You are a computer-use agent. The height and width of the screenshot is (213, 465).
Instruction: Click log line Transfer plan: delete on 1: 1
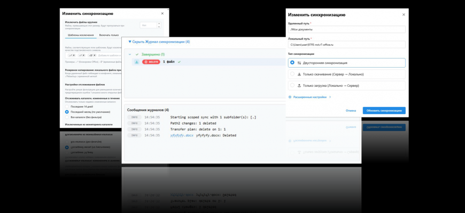coord(198,129)
